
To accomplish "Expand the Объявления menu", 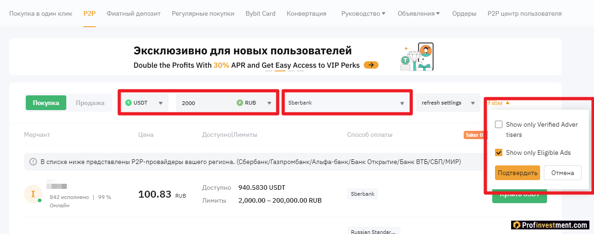I will tap(419, 13).
